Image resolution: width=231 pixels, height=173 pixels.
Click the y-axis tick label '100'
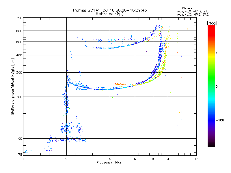19,138
